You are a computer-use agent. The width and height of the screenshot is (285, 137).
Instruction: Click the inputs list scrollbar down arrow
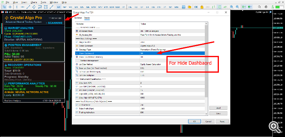(x=206, y=114)
